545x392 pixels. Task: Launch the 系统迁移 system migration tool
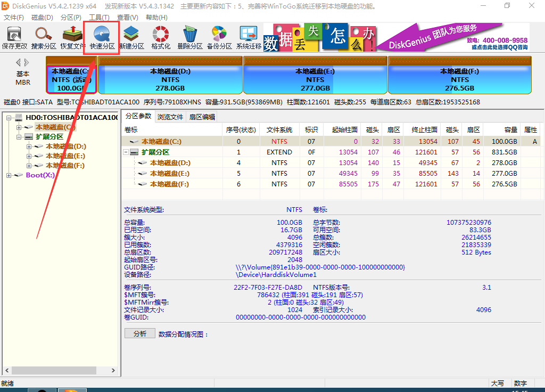(x=249, y=38)
